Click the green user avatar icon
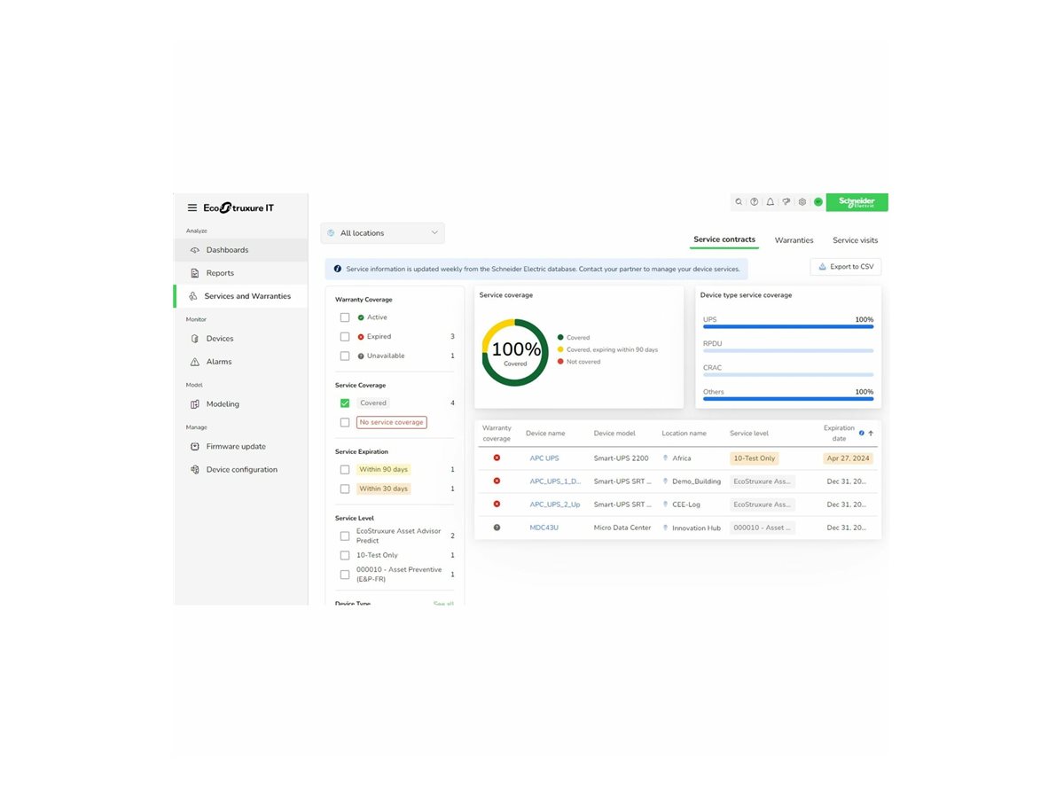 click(818, 202)
